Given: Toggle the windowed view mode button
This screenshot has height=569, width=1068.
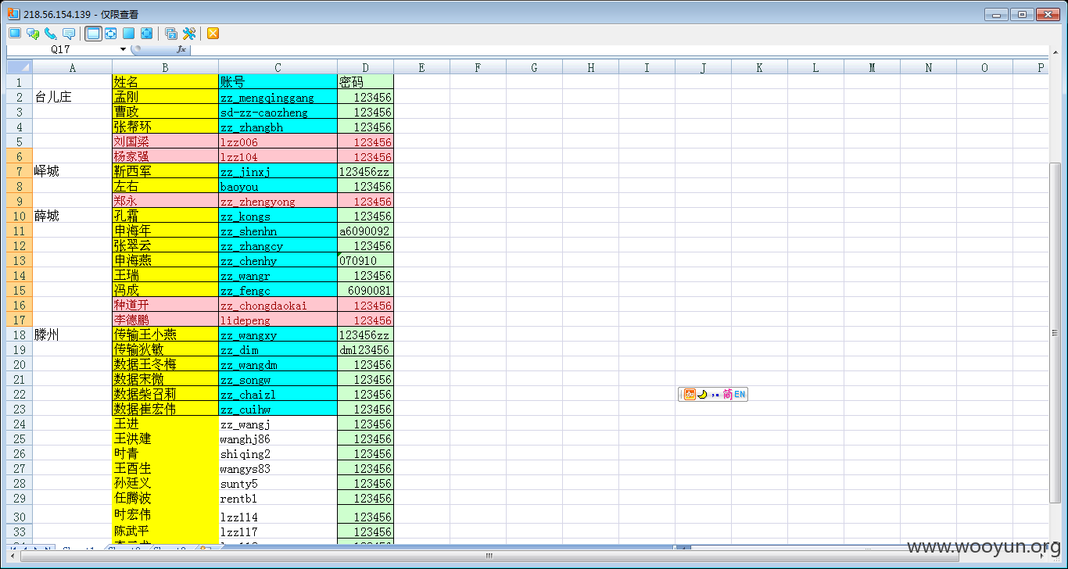Looking at the screenshot, I should coord(93,33).
